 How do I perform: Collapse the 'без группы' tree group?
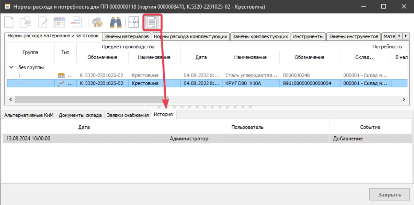(11, 67)
